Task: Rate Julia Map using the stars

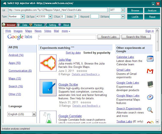Action: (82, 71)
